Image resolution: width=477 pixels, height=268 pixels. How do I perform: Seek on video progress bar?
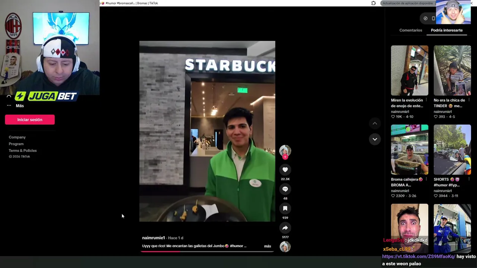[207, 252]
